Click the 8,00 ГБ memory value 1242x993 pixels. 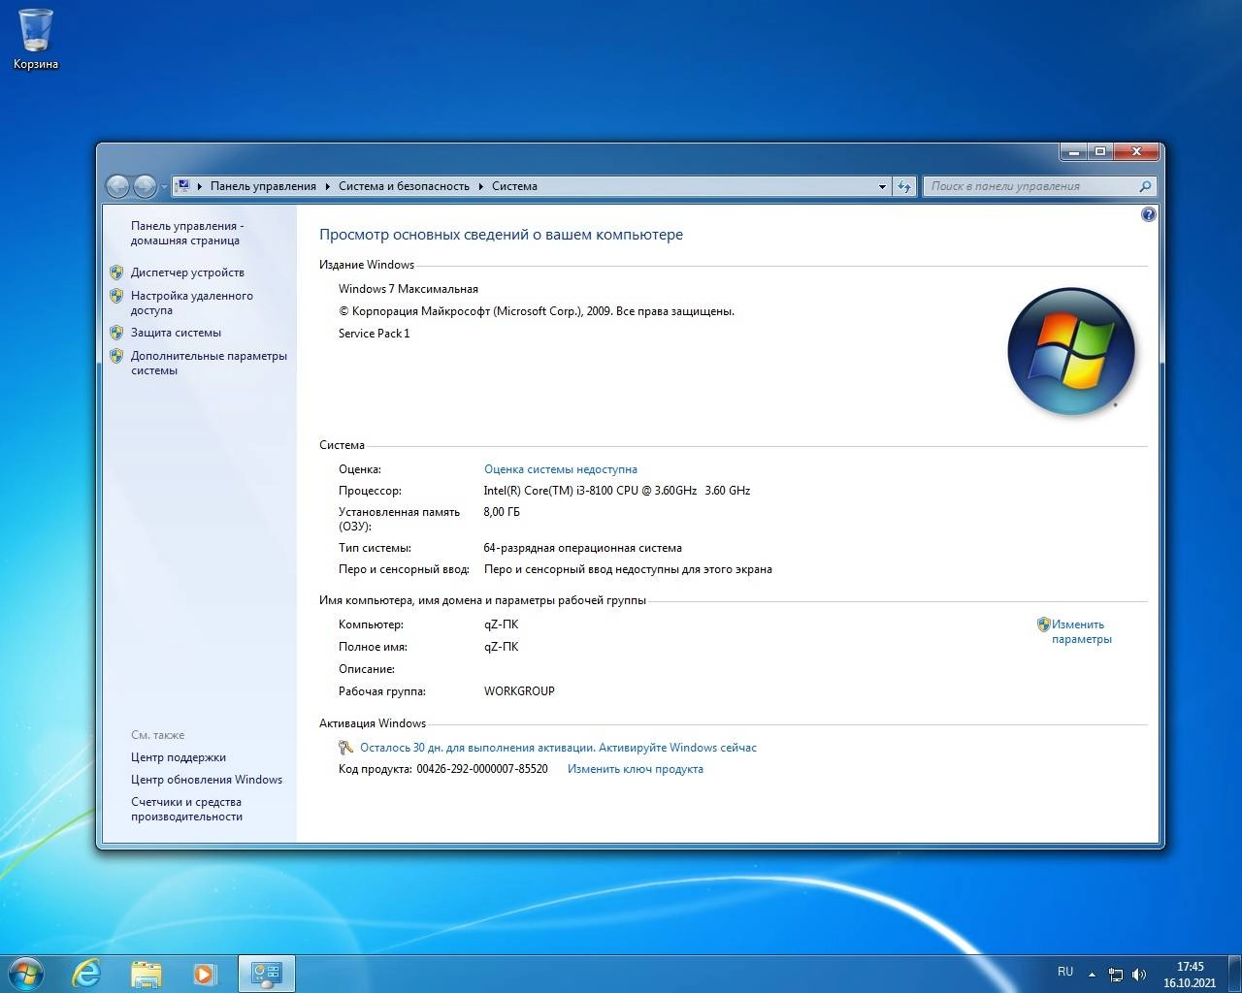502,512
